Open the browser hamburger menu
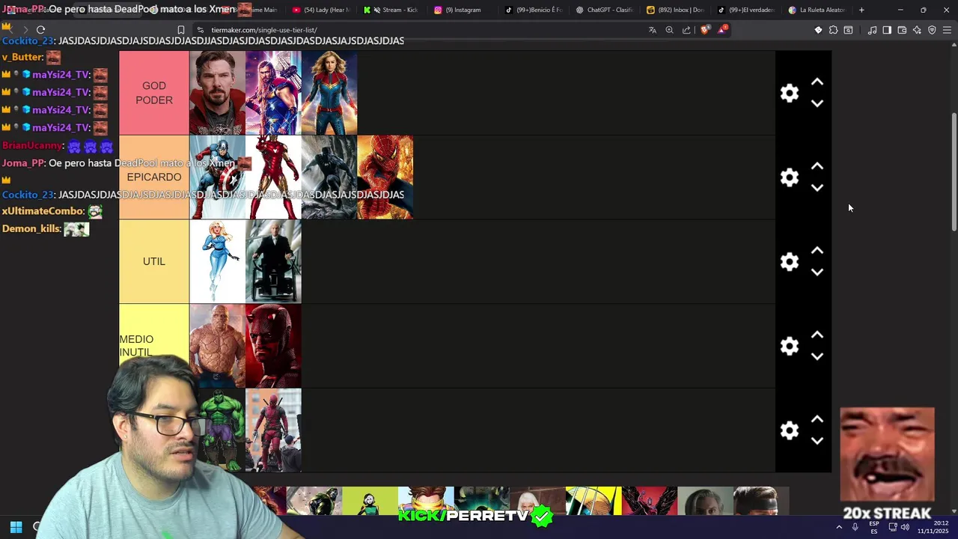 (947, 30)
